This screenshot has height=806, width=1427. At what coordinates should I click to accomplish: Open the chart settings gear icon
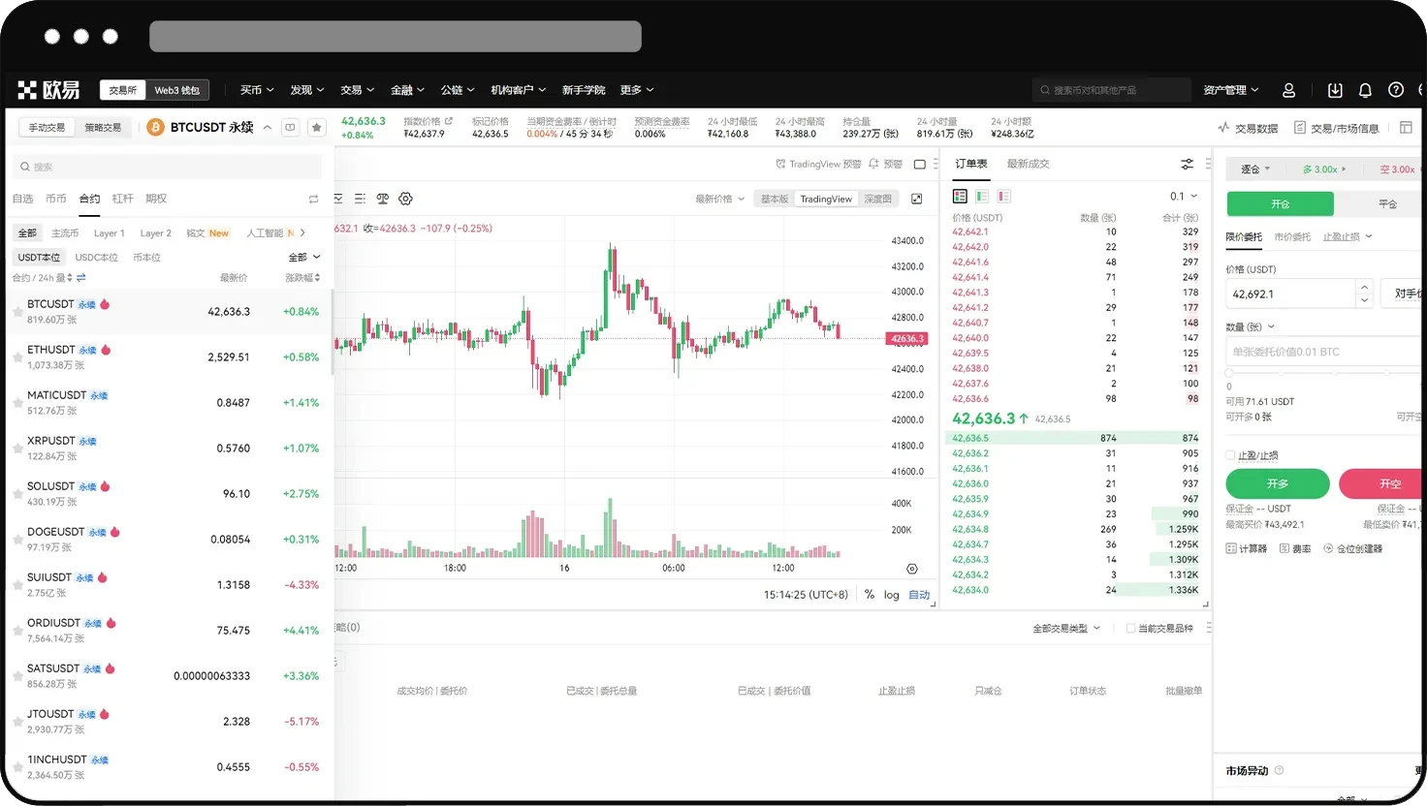click(405, 199)
